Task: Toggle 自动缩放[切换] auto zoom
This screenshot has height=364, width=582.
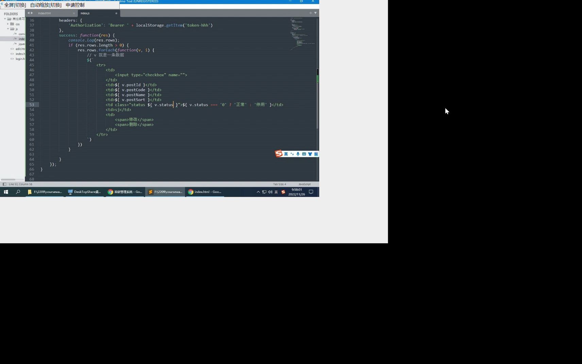Action: 46,5
